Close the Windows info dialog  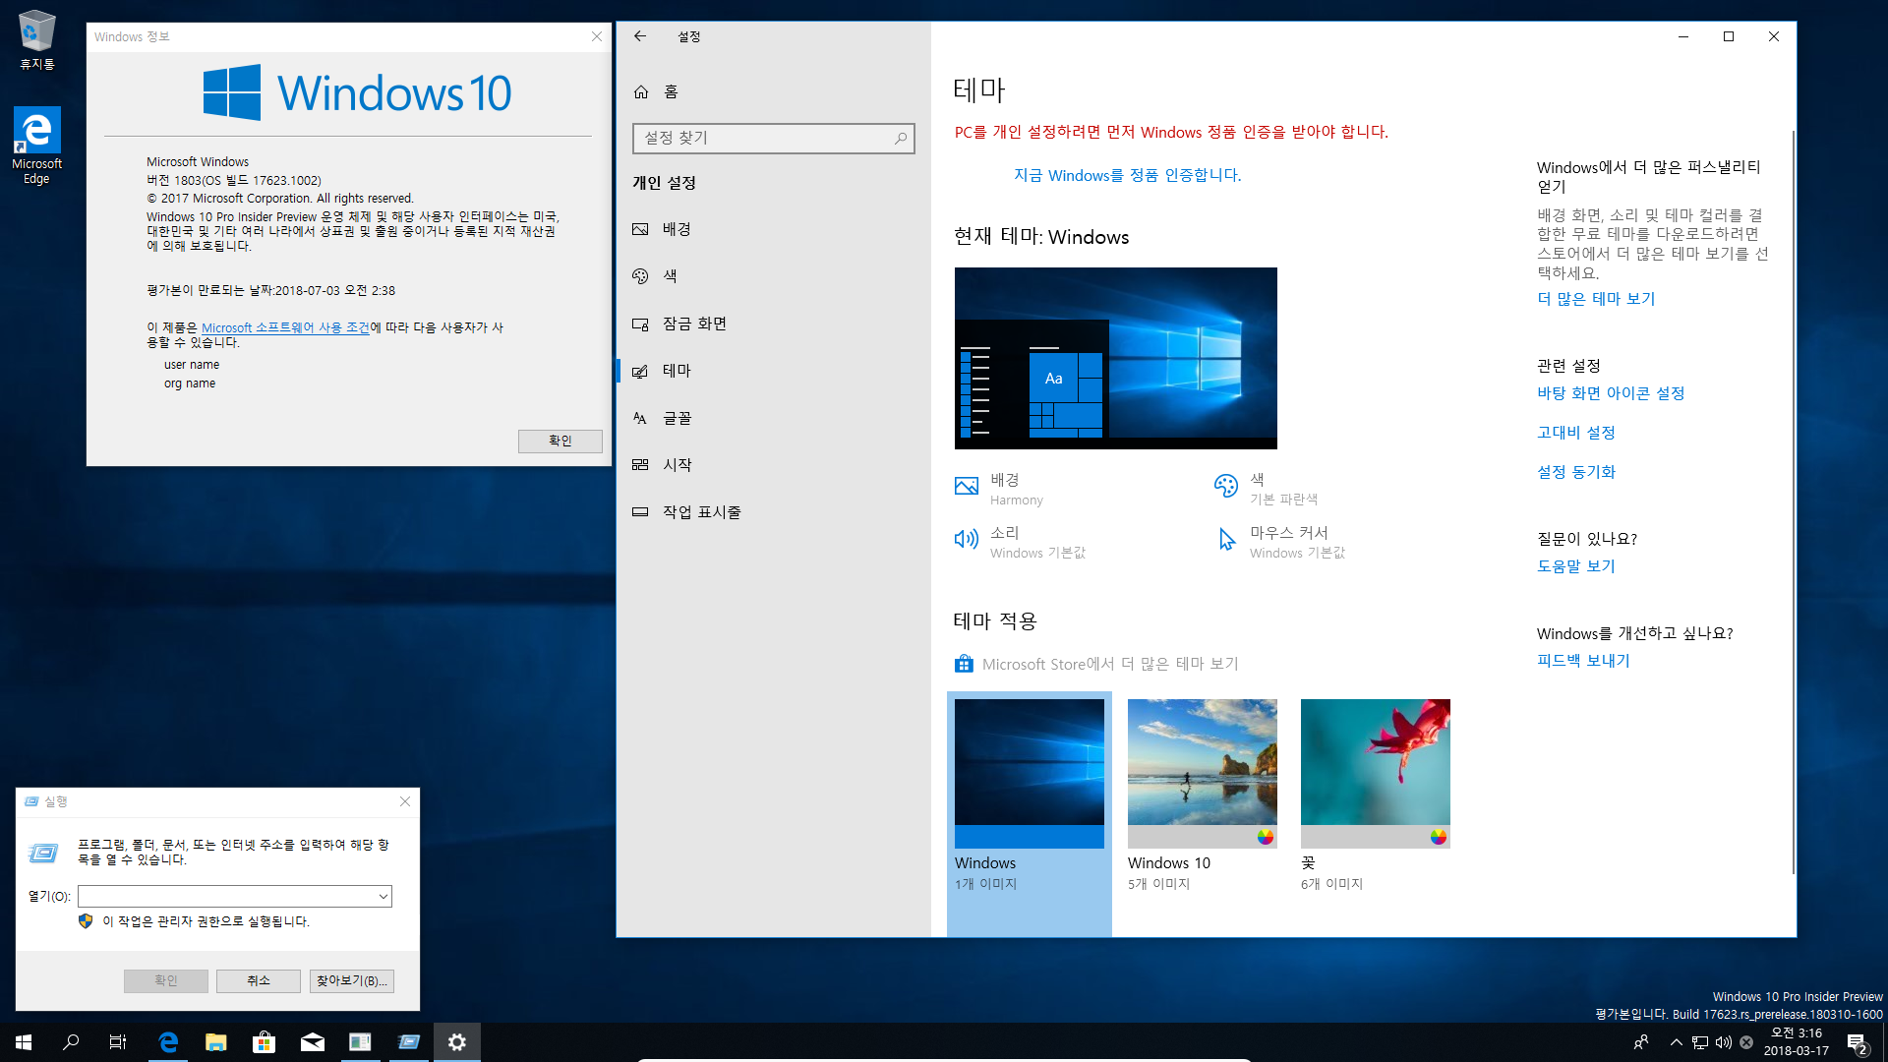pyautogui.click(x=596, y=36)
